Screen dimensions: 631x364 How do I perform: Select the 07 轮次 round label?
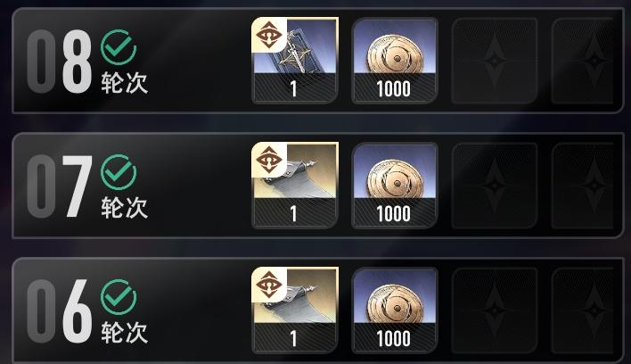(87, 186)
